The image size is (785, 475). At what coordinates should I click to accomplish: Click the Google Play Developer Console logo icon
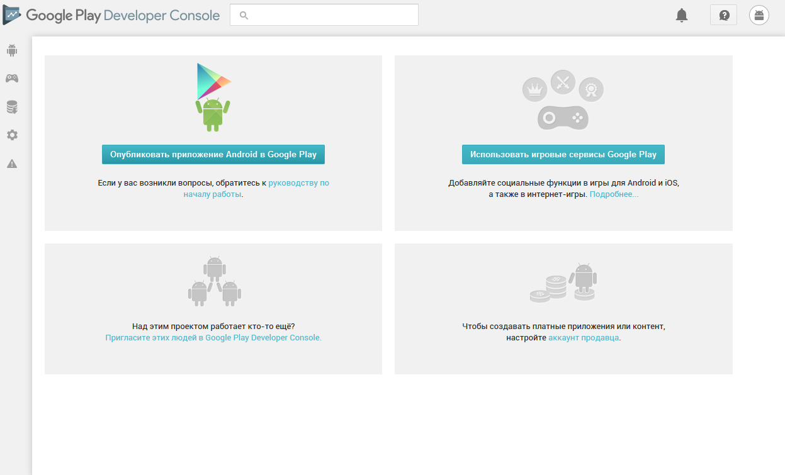pos(11,15)
